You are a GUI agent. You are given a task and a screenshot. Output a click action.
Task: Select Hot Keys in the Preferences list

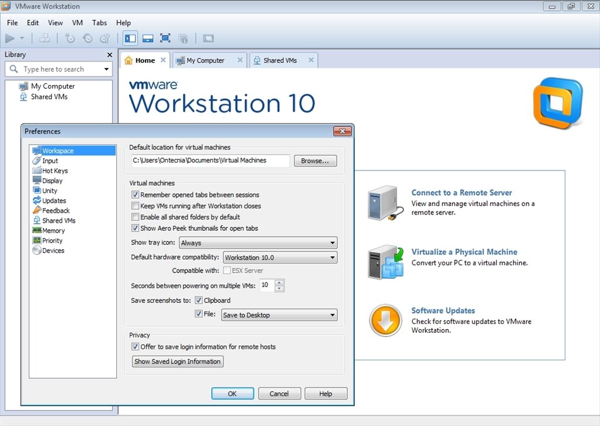[x=50, y=171]
